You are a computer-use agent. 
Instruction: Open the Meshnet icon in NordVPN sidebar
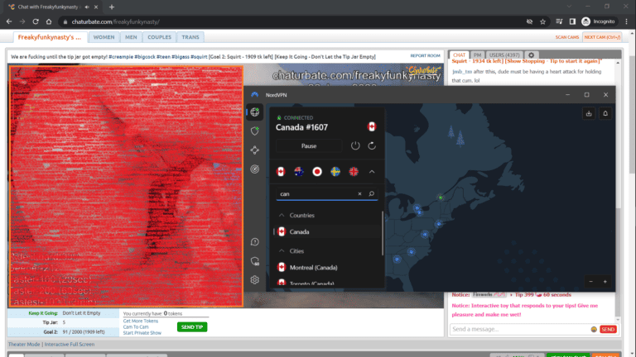pyautogui.click(x=255, y=150)
